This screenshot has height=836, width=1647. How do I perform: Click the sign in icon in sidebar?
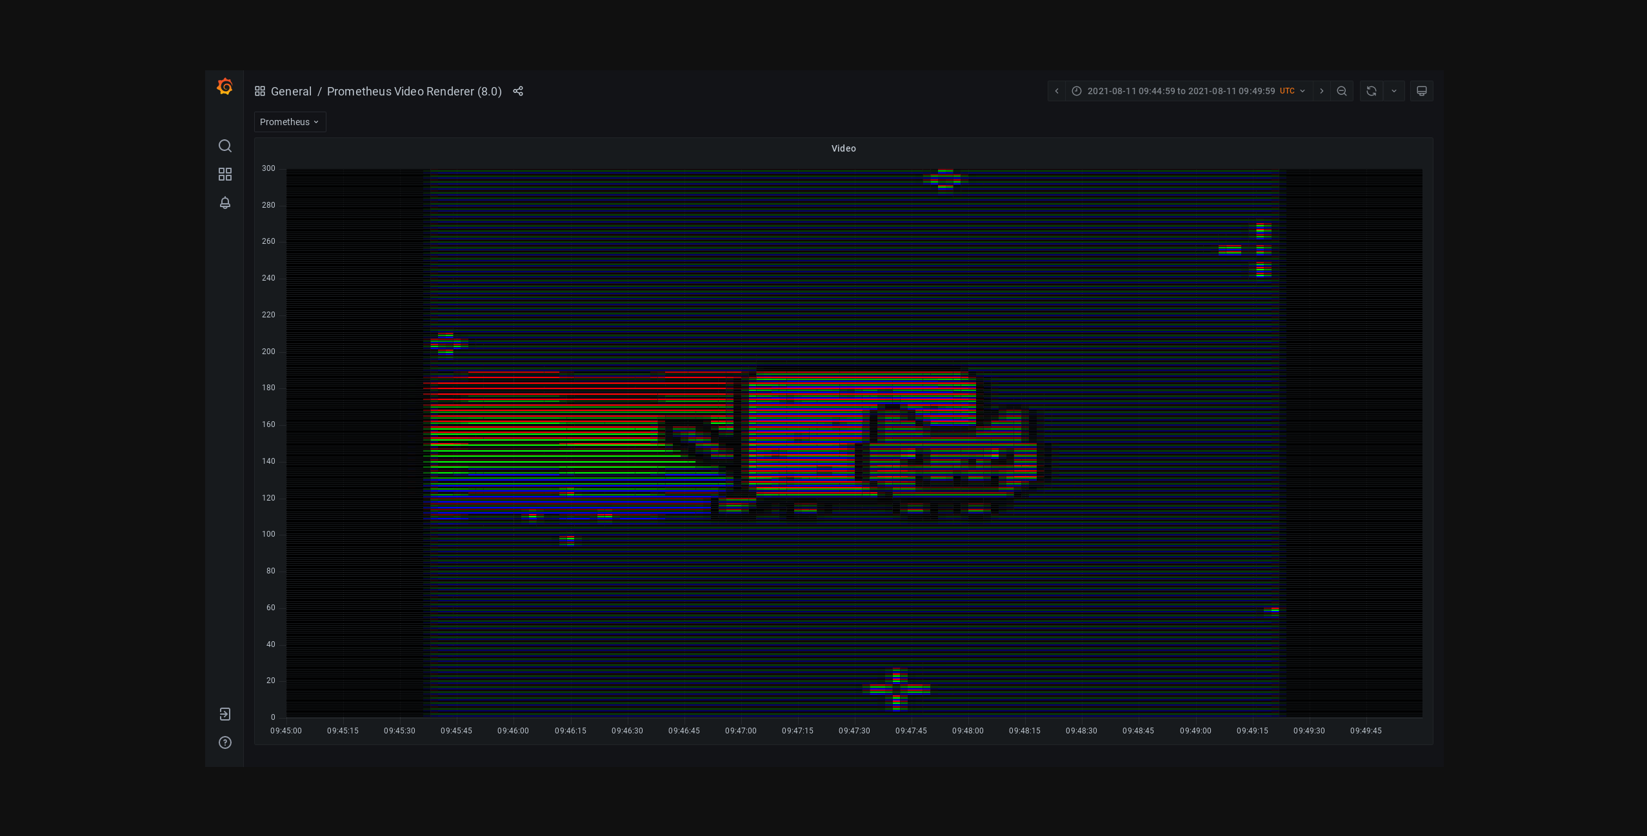point(225,714)
